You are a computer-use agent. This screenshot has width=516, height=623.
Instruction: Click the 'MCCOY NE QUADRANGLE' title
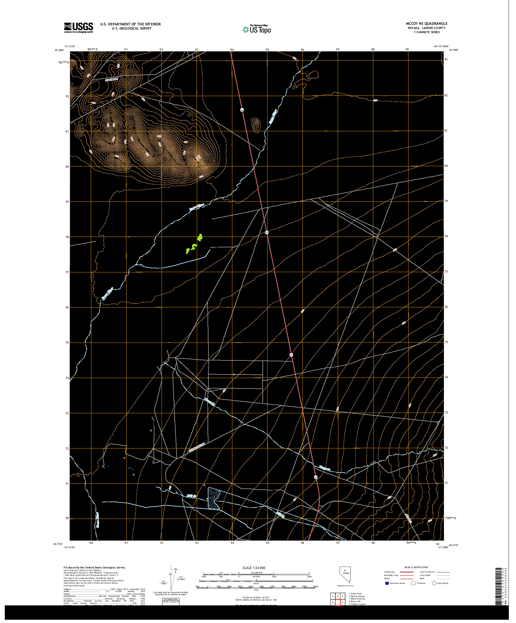pos(426,23)
